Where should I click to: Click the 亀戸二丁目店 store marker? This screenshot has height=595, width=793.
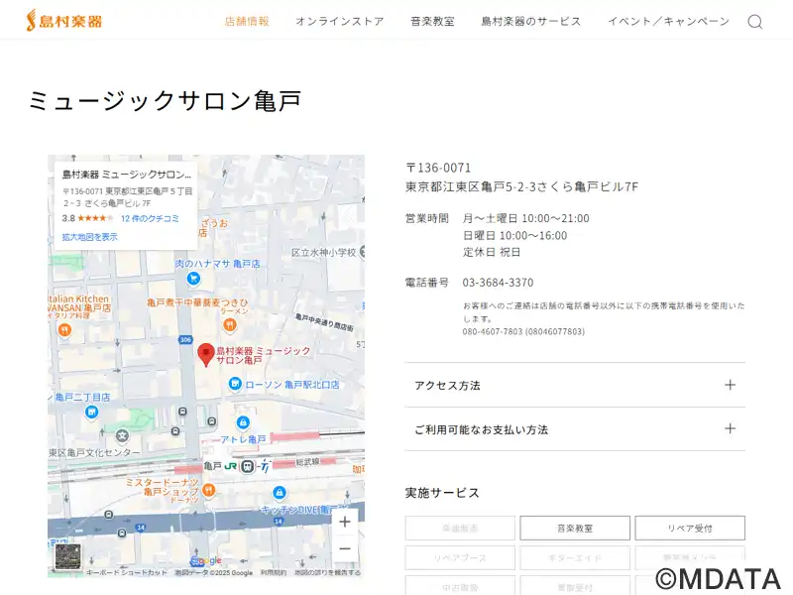(x=91, y=413)
